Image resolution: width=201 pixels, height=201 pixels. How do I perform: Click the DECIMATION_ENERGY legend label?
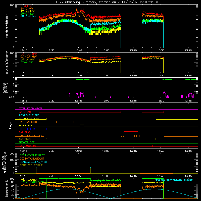32,155
